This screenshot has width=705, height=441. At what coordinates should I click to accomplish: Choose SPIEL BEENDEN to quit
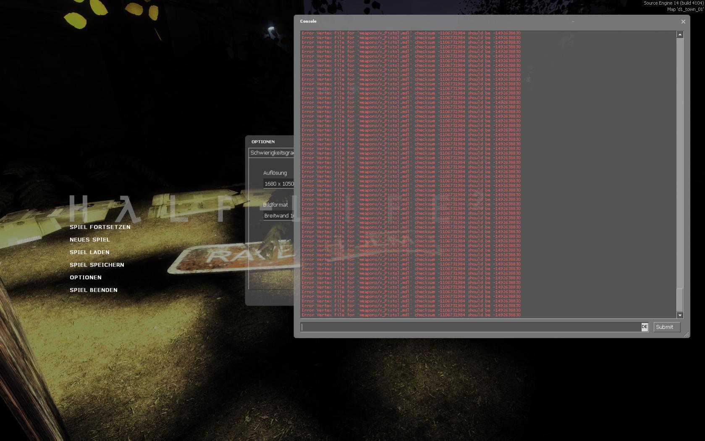click(93, 290)
